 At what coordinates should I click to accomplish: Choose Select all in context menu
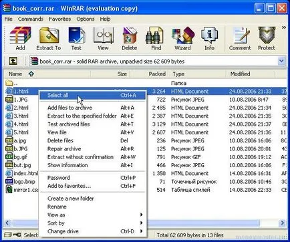[x=92, y=96]
